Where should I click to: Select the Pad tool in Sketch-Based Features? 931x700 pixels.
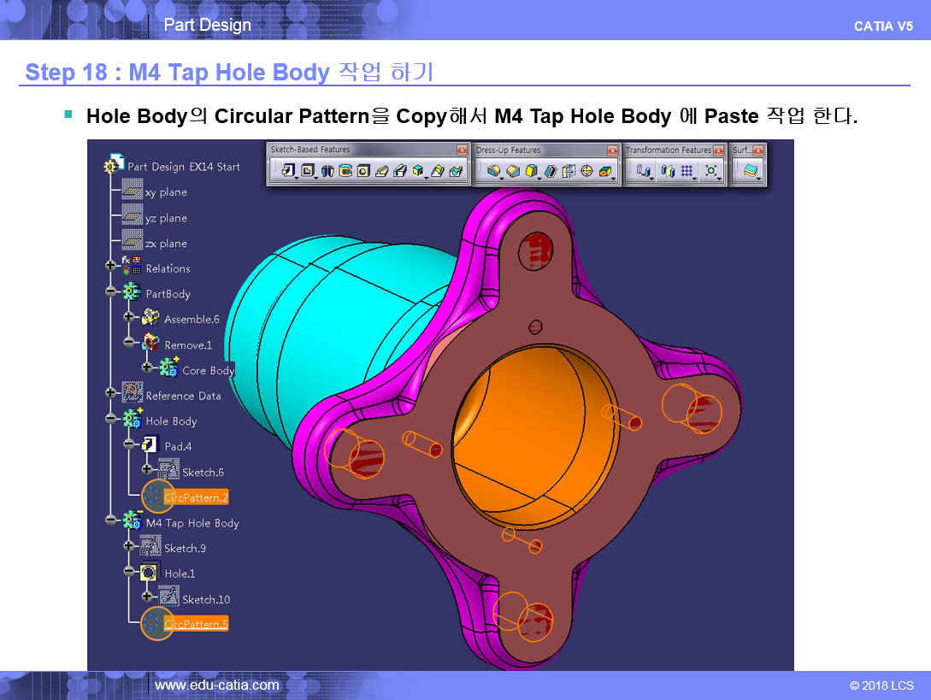(288, 171)
